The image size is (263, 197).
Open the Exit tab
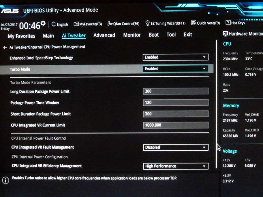pyautogui.click(x=188, y=35)
